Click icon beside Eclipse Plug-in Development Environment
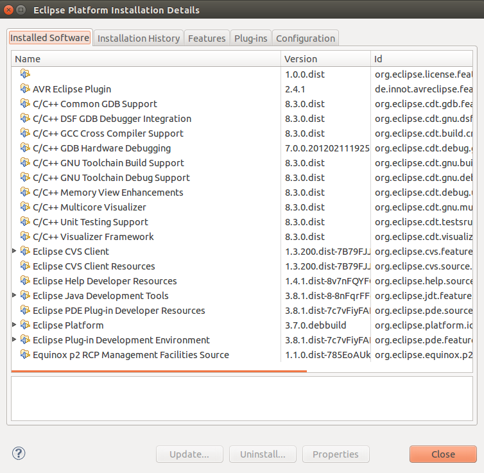Image resolution: width=484 pixels, height=473 pixels. tap(25, 340)
